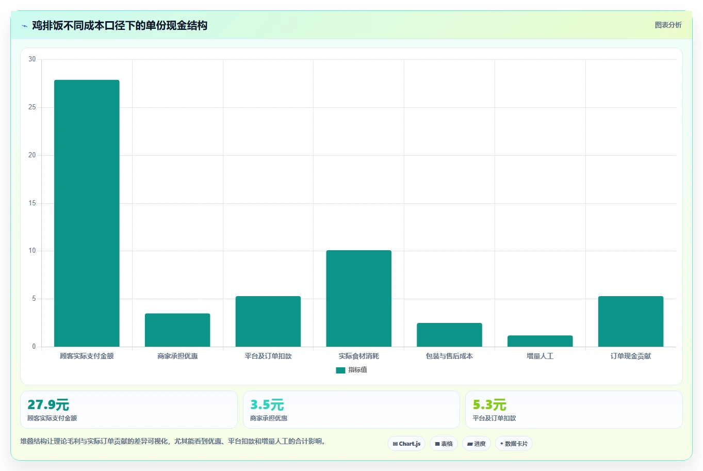Click the 表格 tag icon
The height and width of the screenshot is (471, 703).
(x=437, y=444)
